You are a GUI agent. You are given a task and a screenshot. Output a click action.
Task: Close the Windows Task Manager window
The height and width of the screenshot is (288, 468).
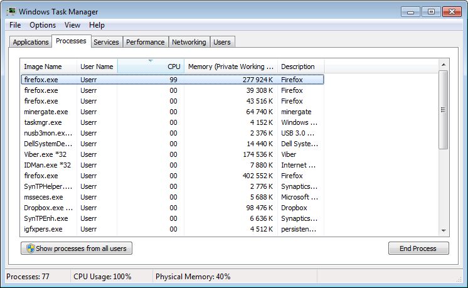click(x=452, y=12)
